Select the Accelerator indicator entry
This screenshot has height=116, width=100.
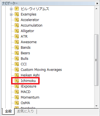[30, 20]
